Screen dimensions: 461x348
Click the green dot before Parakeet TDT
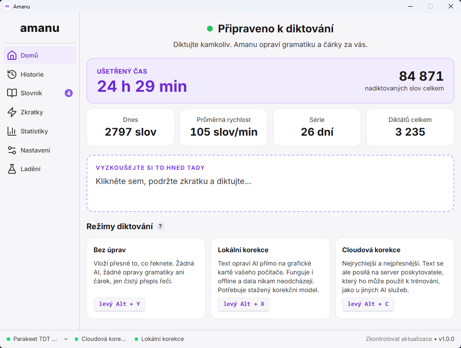8,339
